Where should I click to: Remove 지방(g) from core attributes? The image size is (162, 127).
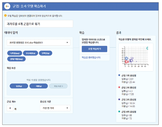[x=39, y=86]
